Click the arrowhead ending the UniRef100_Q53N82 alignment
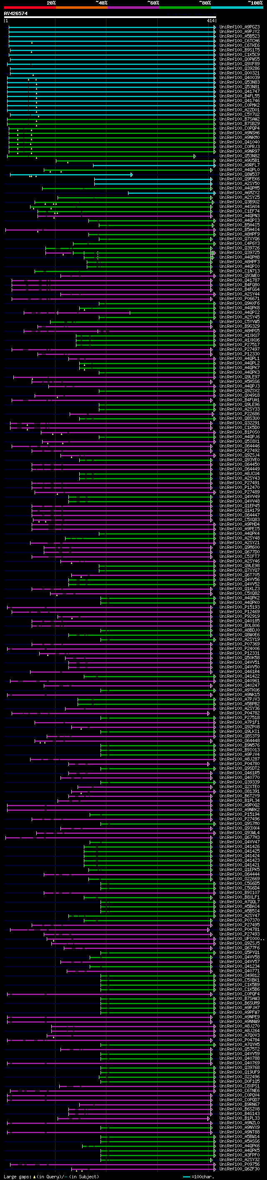 [195, 156]
